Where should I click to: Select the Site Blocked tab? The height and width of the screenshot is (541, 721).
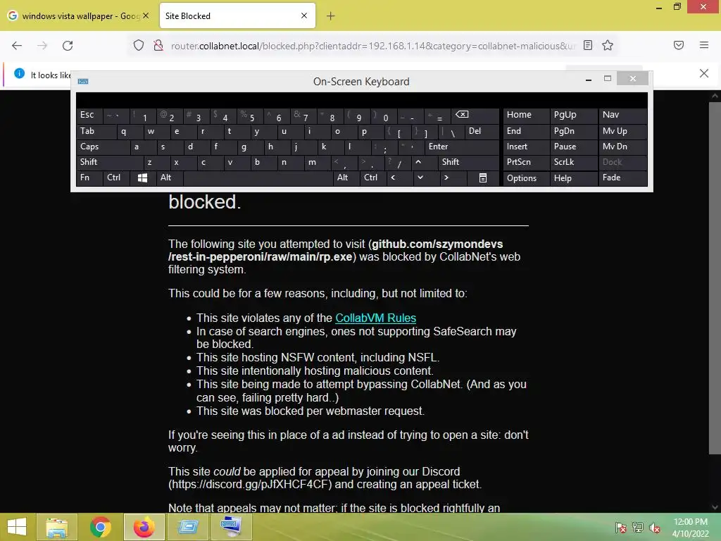click(237, 15)
